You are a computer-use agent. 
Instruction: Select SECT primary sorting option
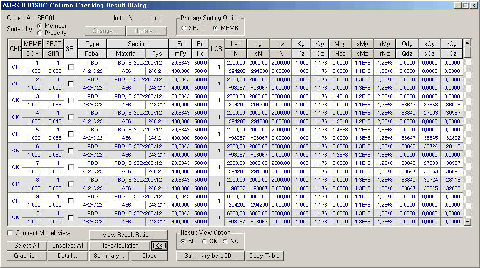click(x=184, y=28)
